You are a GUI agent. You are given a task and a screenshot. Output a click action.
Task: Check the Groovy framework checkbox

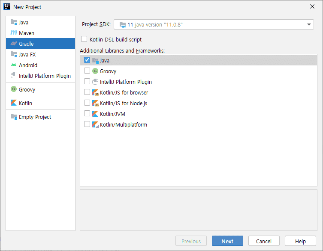click(87, 71)
